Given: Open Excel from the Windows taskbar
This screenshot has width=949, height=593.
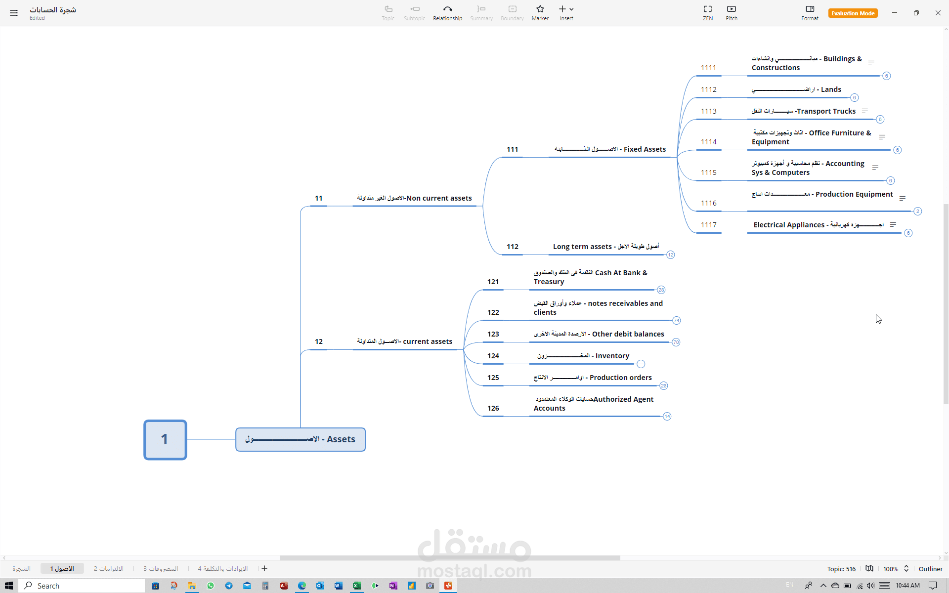Looking at the screenshot, I should [356, 586].
